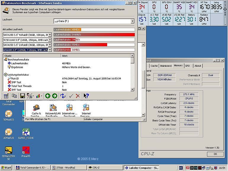The height and width of the screenshot is (171, 228).
Task: Click the results list scroll-up arrow
Action: tap(132, 55)
